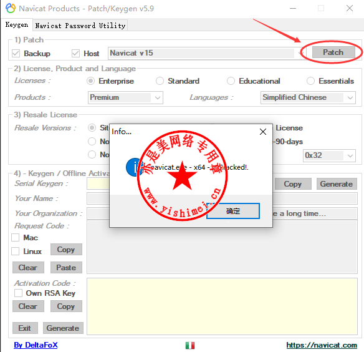
Task: Click the Your Name input field
Action: pos(222,198)
